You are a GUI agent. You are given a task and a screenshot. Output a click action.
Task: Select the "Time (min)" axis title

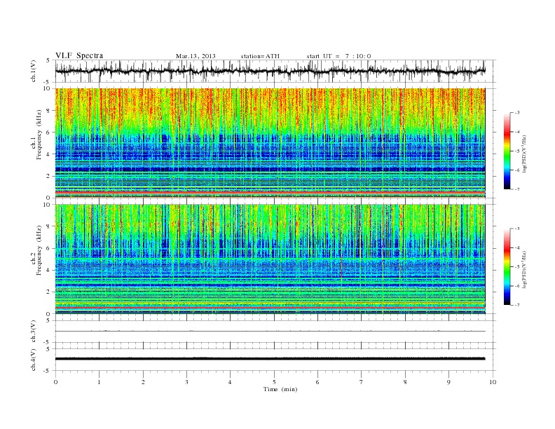coord(280,389)
